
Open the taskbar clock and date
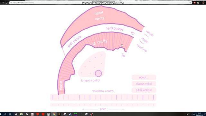(x=200, y=114)
